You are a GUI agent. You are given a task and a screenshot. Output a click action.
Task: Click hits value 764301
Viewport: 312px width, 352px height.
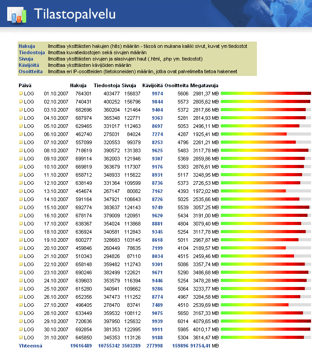tap(84, 94)
